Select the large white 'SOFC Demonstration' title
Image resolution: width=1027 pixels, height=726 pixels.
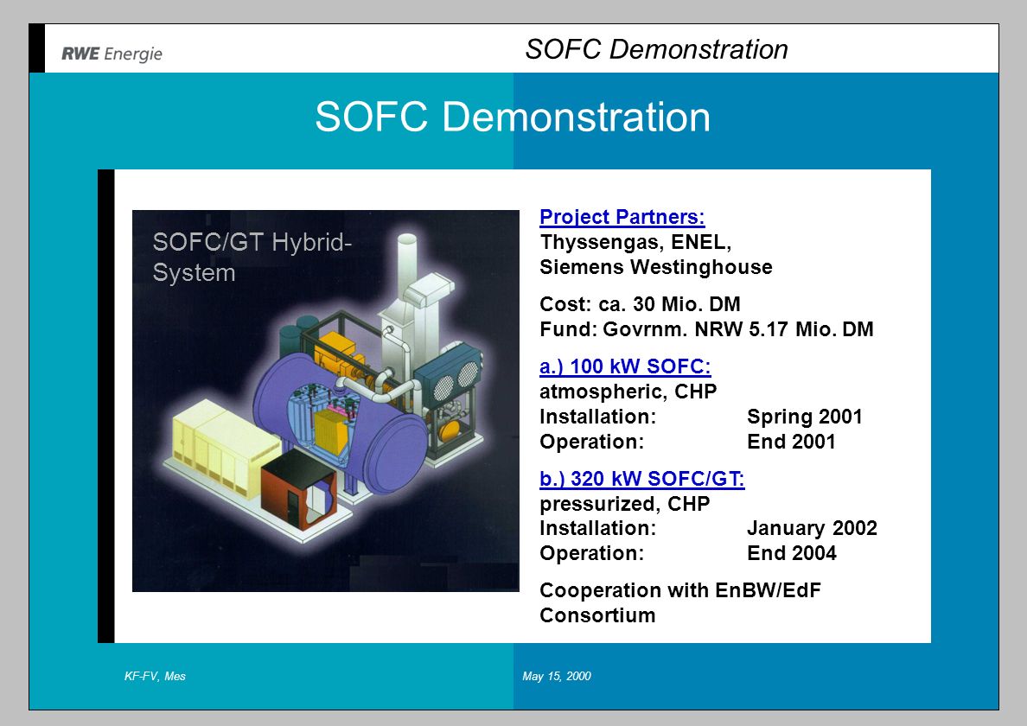point(513,117)
